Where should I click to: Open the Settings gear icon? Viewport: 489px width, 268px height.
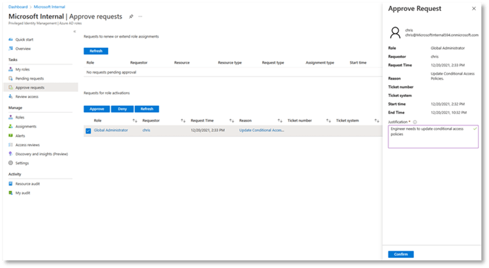11,163
